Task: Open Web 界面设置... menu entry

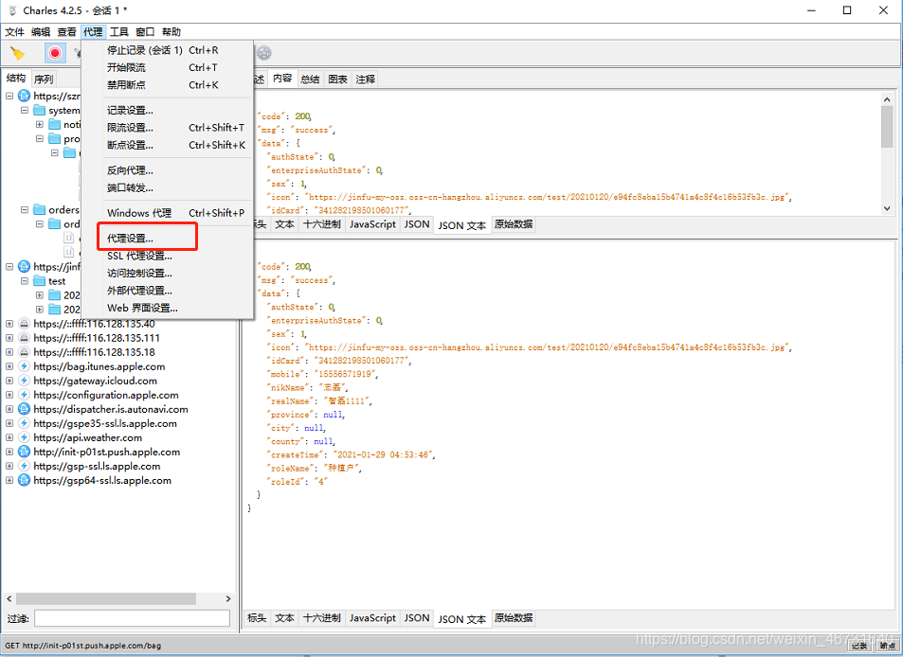Action: point(167,308)
